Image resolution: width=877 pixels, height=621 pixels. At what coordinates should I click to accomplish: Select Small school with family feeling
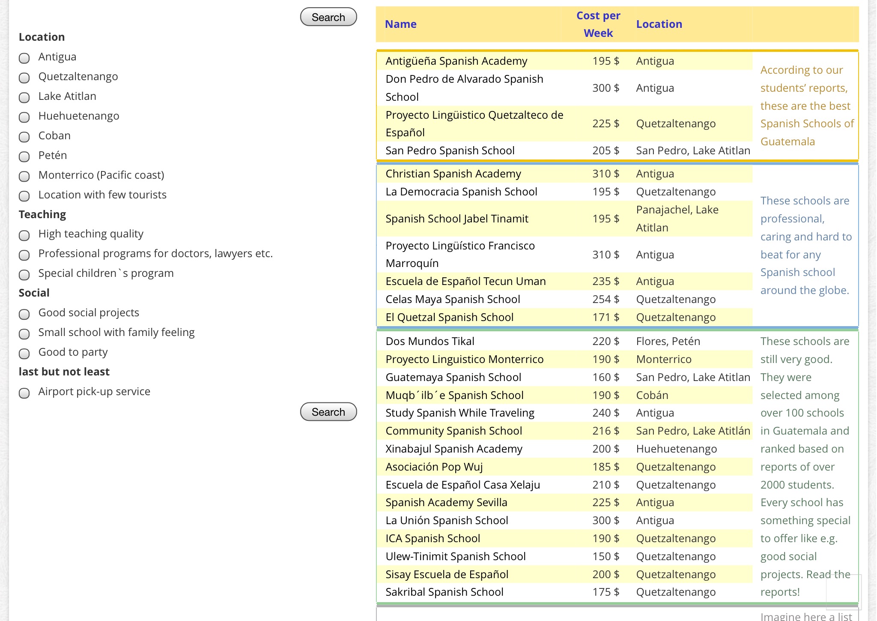[x=24, y=334]
